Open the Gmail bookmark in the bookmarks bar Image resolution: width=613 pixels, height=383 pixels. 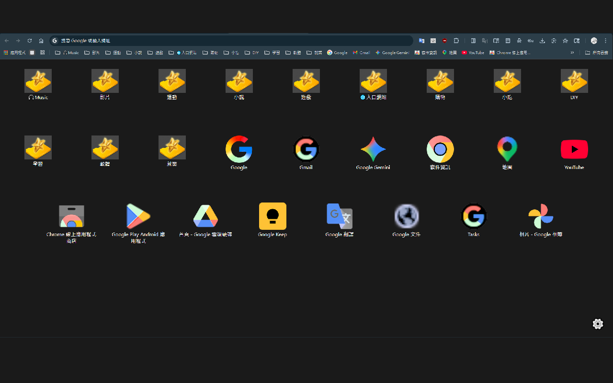pos(361,53)
